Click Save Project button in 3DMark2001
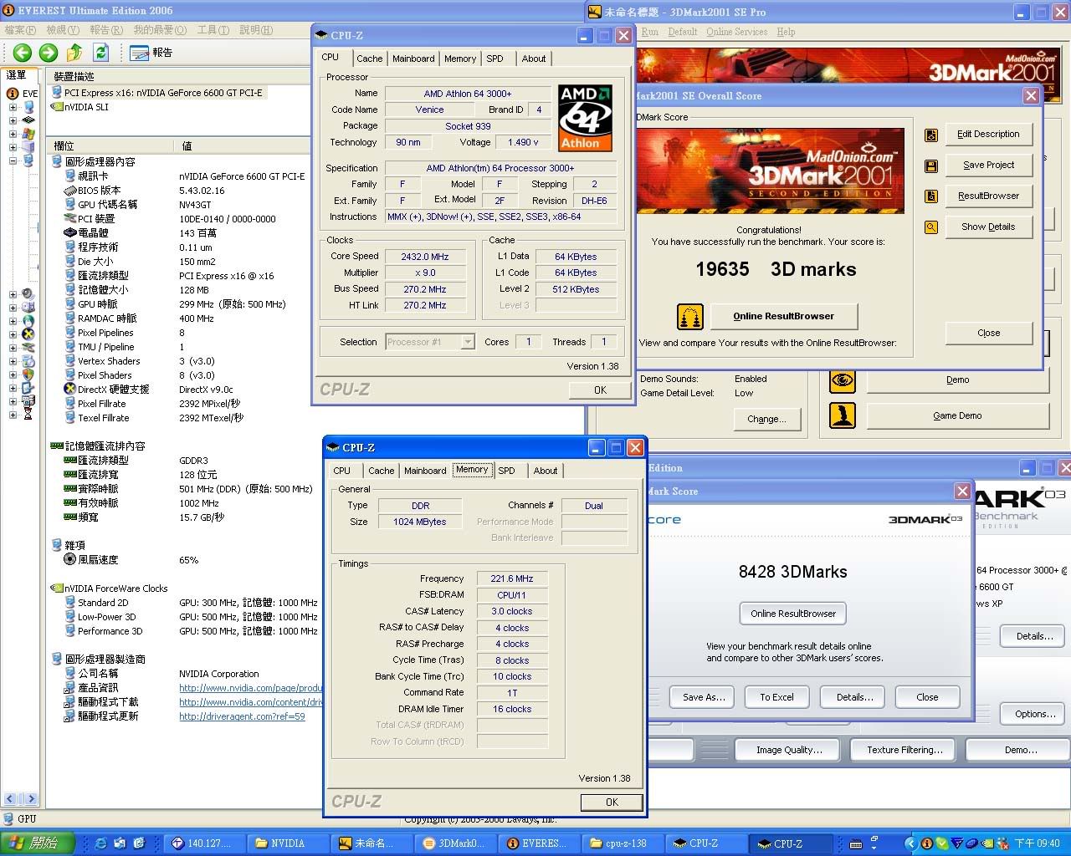 (x=988, y=166)
